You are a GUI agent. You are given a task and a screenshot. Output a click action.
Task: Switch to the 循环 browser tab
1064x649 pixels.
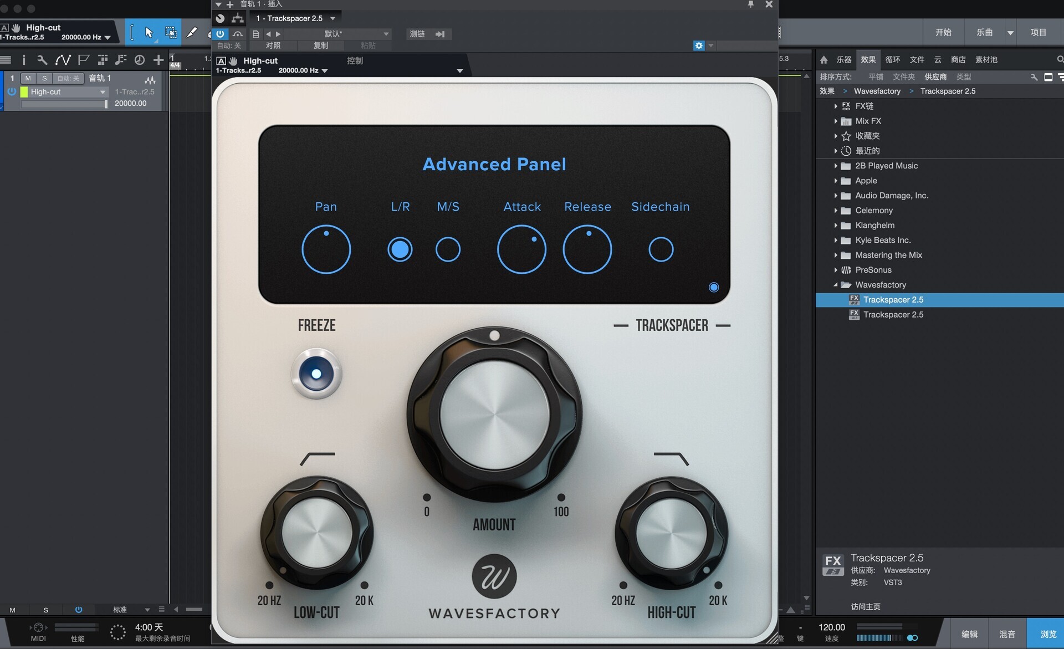(x=893, y=59)
